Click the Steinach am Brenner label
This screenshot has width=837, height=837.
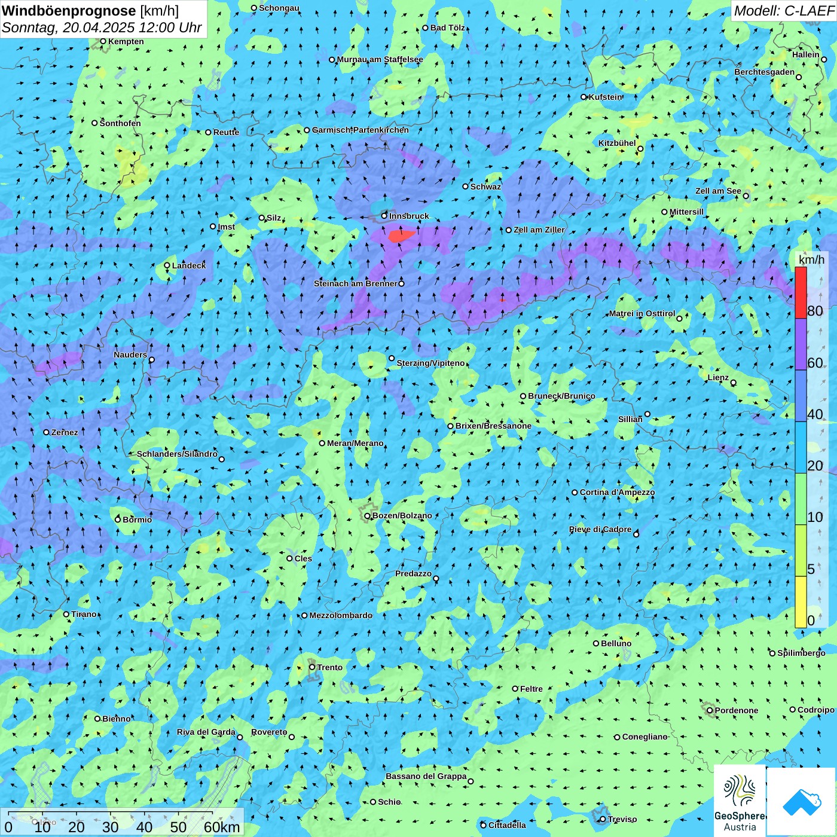(x=355, y=283)
